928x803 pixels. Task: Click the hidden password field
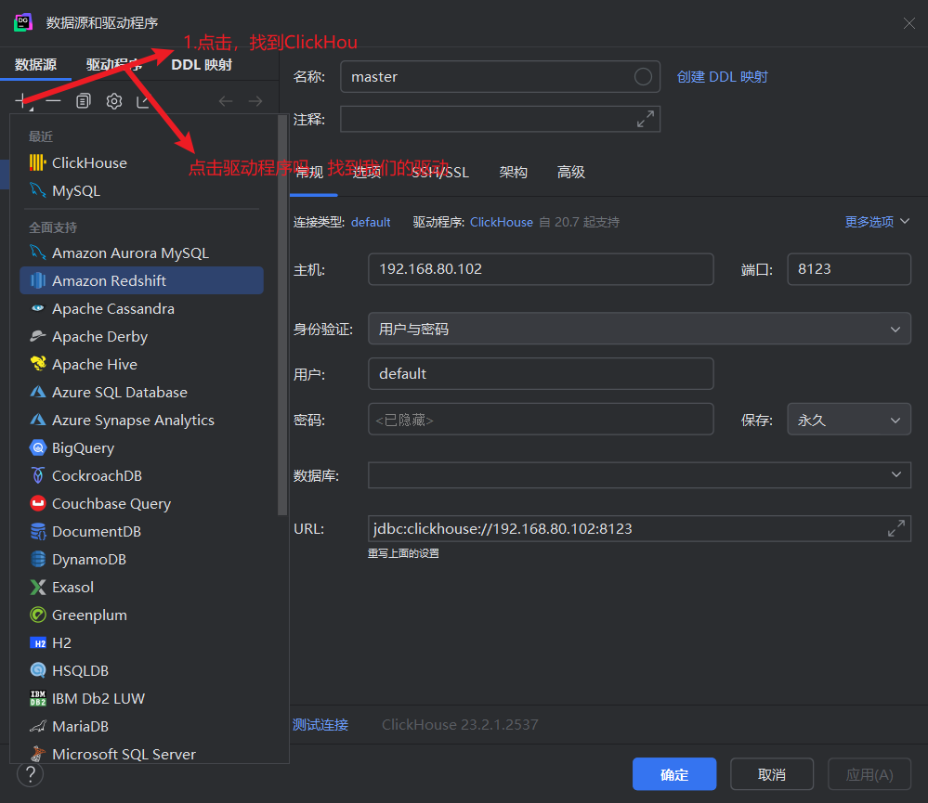coord(541,420)
